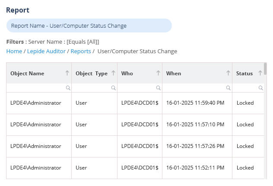Screen dimensions: 273x186
Task: Click LPDE4\DCD01$ in the 11:57:10 row
Action: point(140,125)
